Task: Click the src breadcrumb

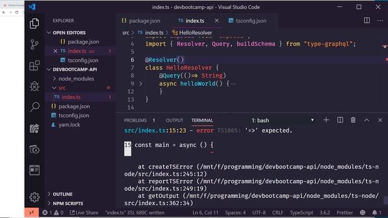Action: 125,33
